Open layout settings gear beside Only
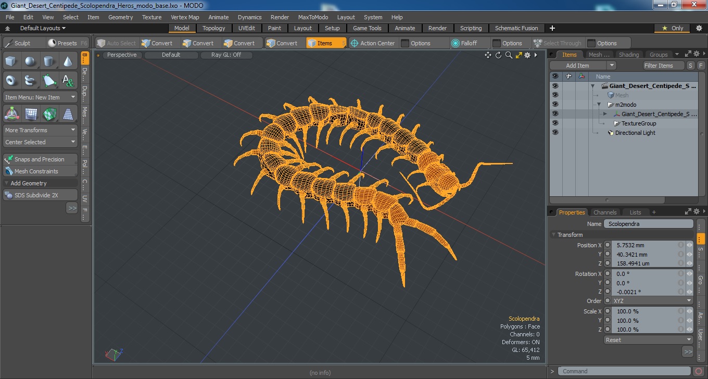Viewport: 708px width, 379px height. [x=699, y=28]
